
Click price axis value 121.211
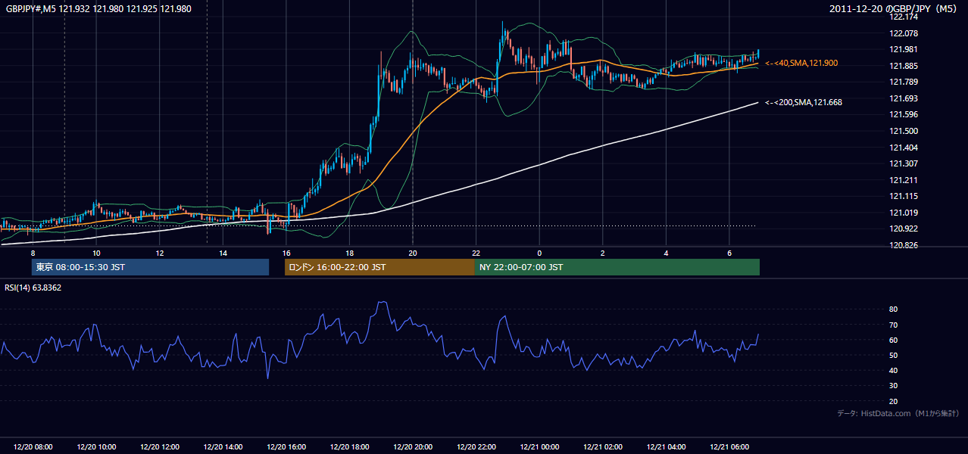pyautogui.click(x=903, y=180)
